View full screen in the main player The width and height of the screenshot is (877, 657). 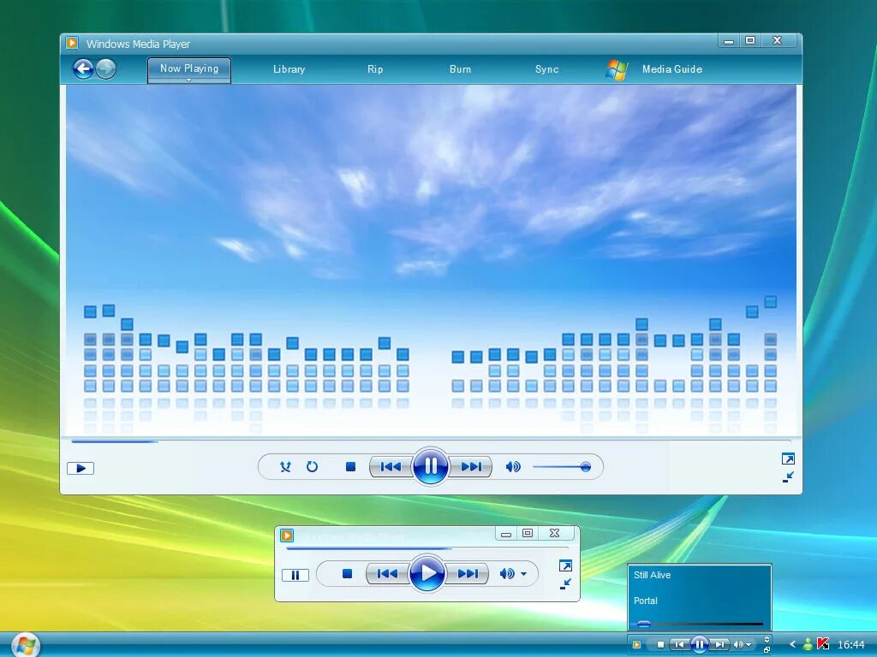788,459
